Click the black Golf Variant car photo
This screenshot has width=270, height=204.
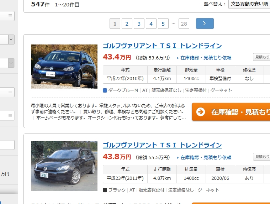(x=64, y=166)
